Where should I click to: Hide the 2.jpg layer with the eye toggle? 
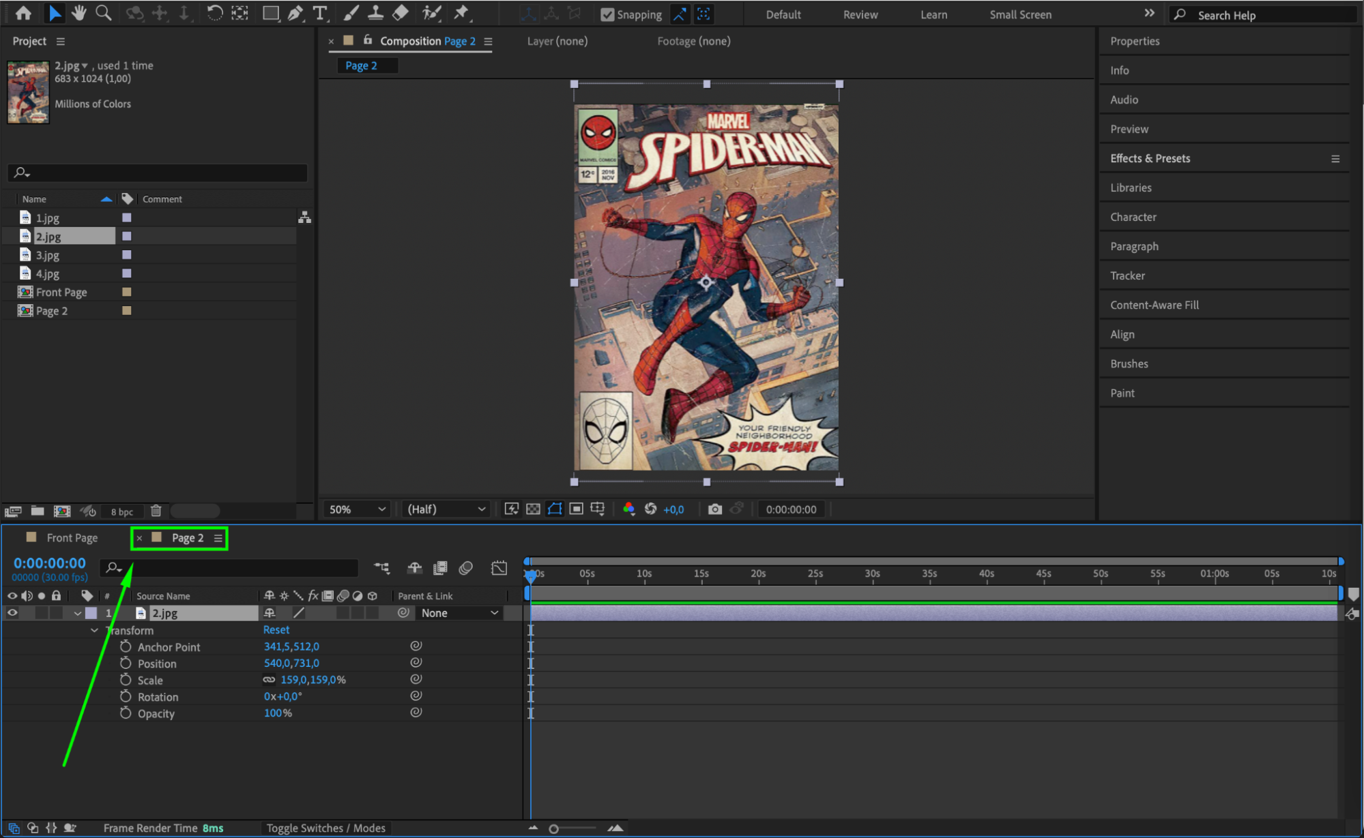point(12,613)
